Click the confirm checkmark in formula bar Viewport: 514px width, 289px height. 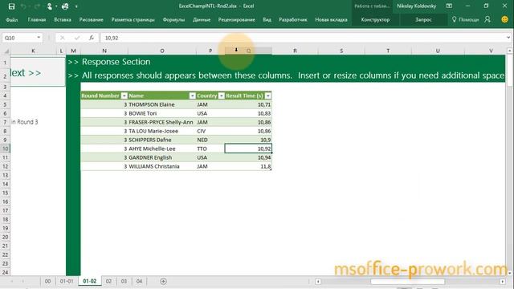coord(77,38)
